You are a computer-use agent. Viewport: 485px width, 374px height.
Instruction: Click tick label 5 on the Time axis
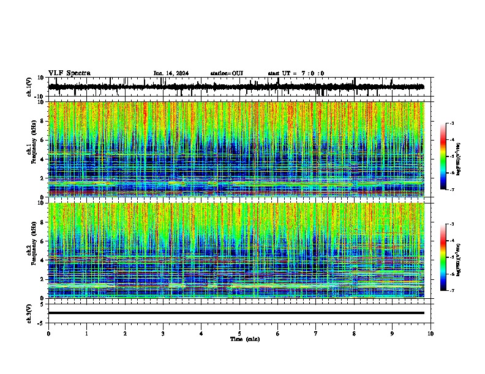pos(239,334)
